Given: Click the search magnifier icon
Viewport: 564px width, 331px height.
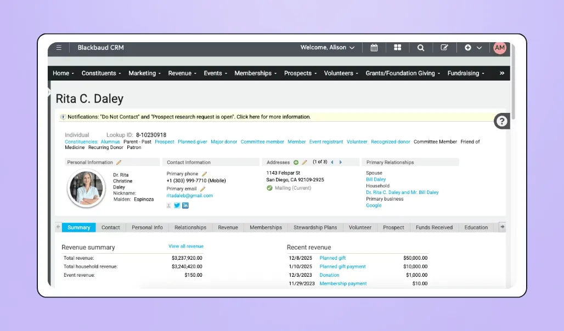Looking at the screenshot, I should [420, 48].
